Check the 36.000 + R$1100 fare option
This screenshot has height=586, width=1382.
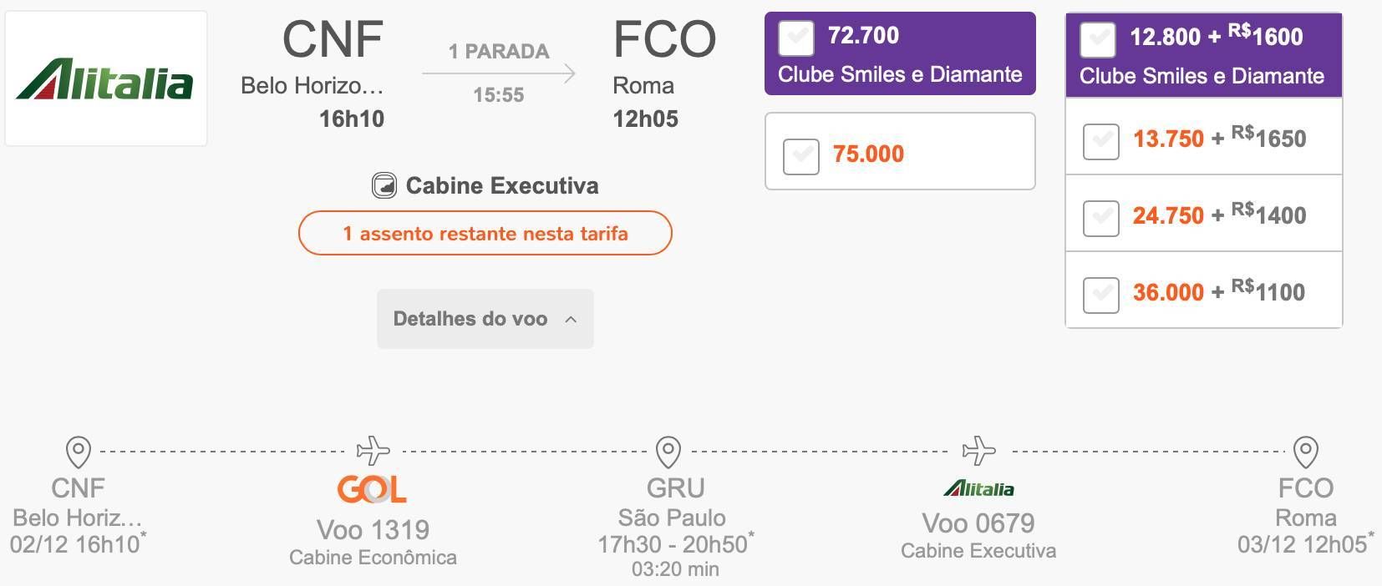click(x=1100, y=295)
